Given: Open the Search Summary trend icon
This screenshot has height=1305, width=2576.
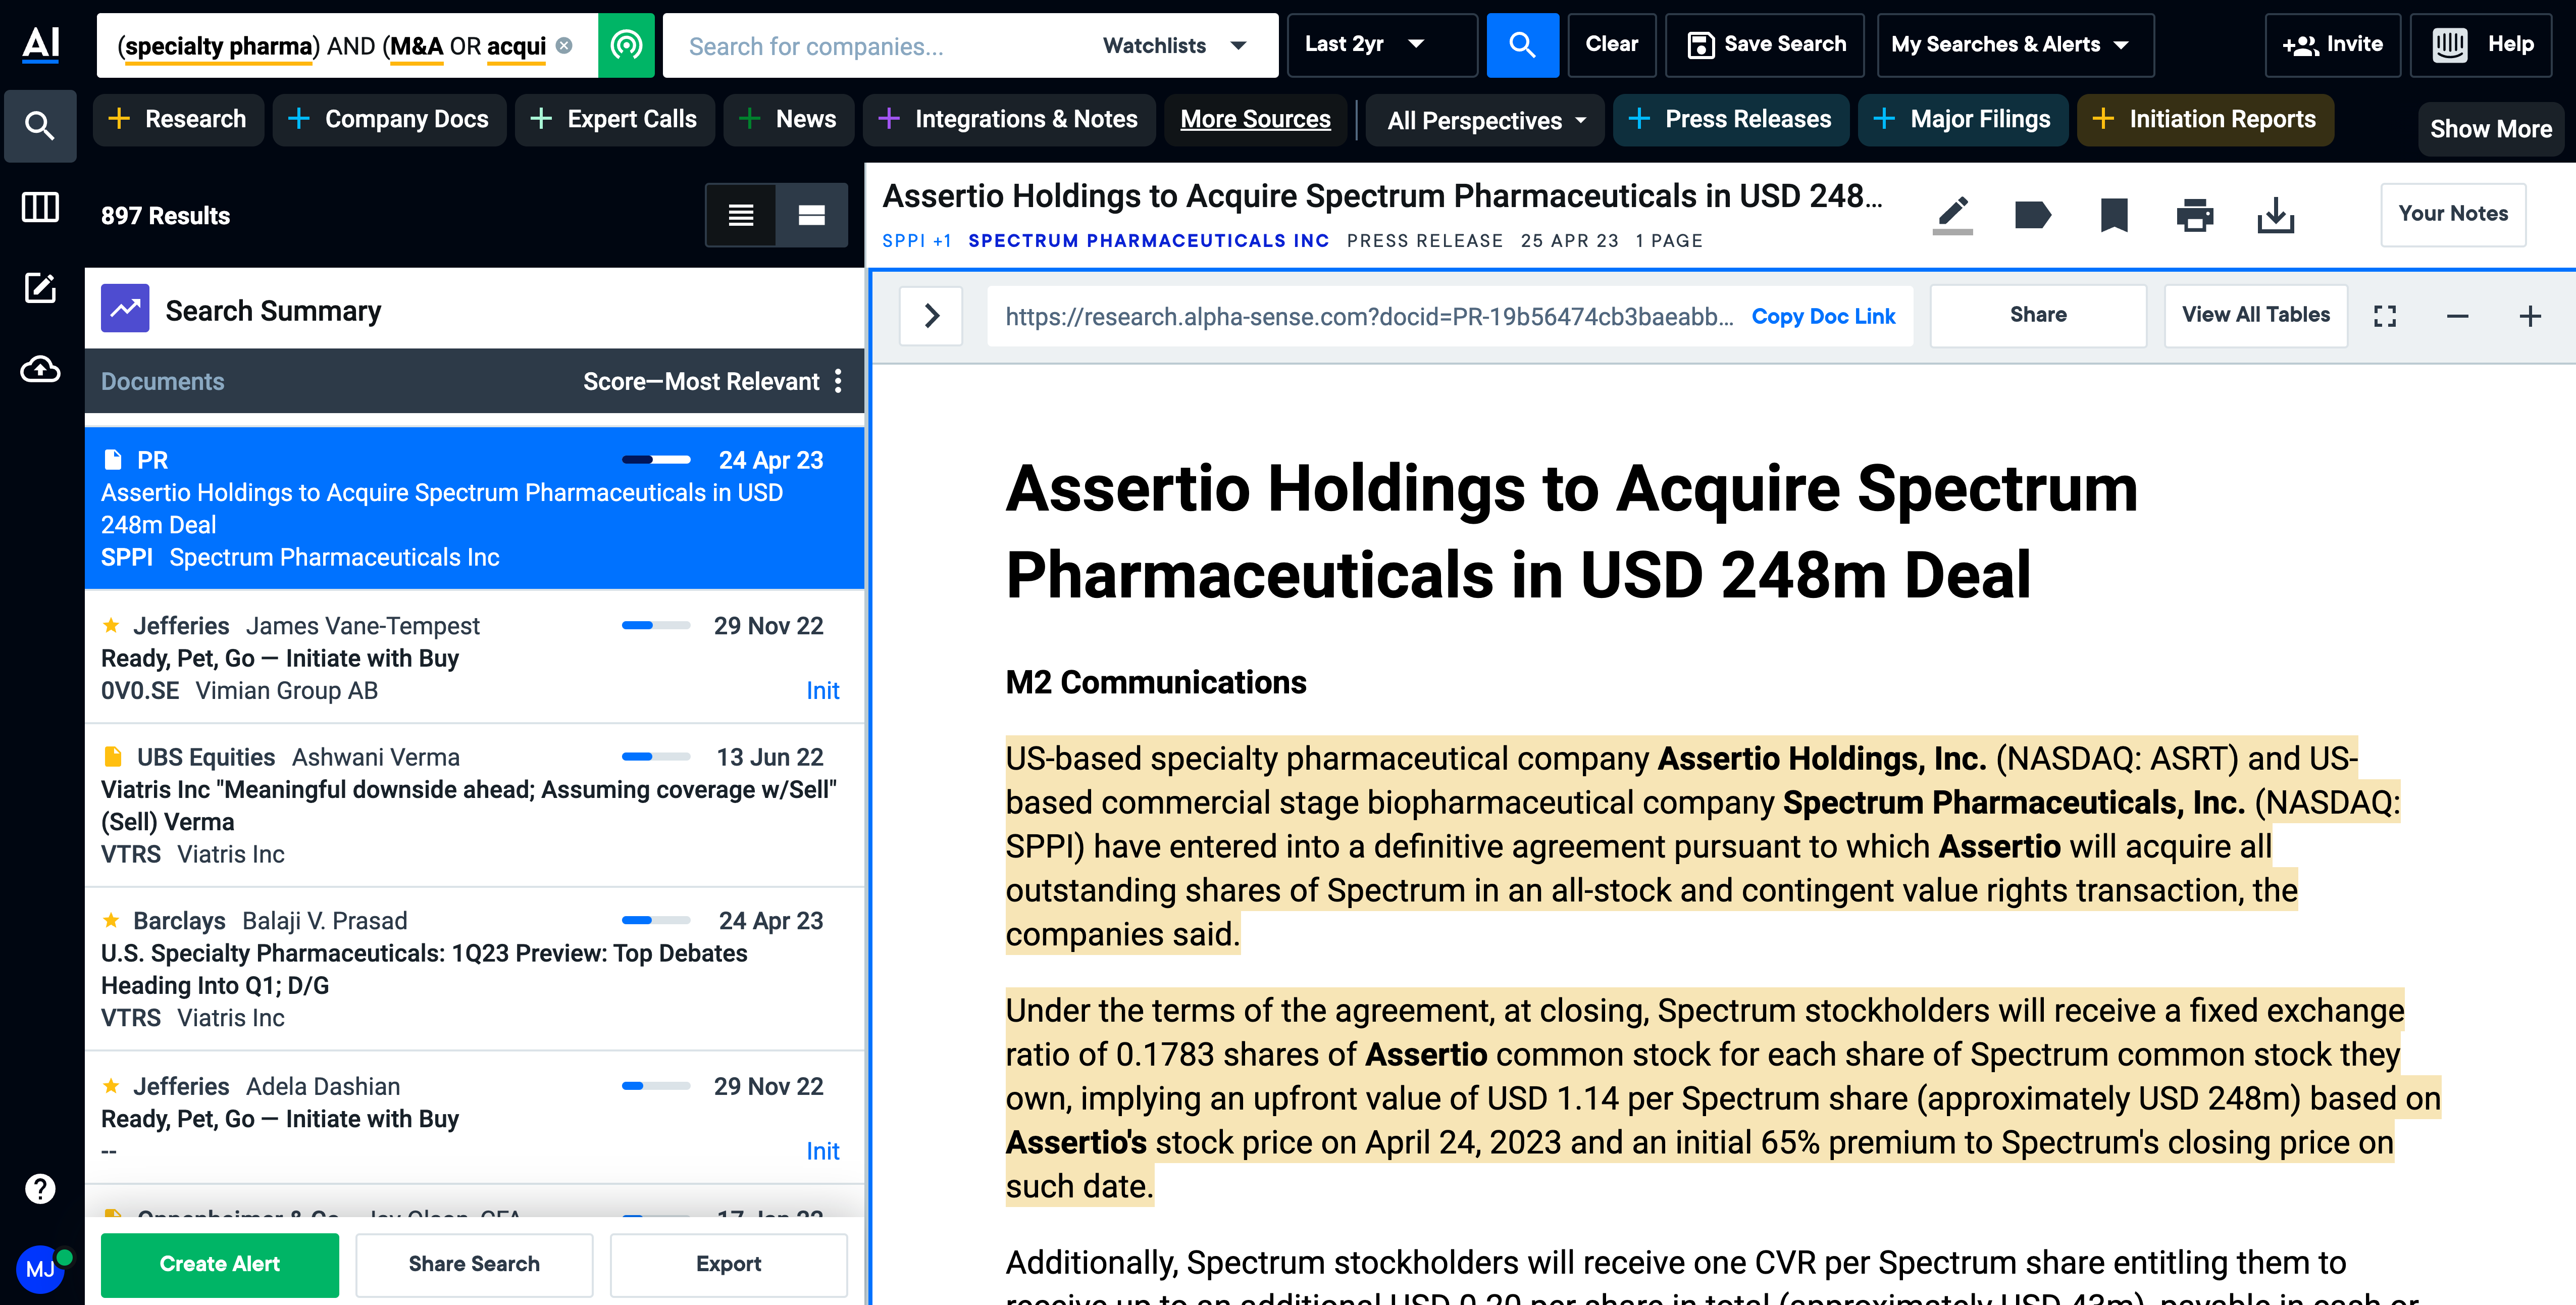Looking at the screenshot, I should pos(125,309).
